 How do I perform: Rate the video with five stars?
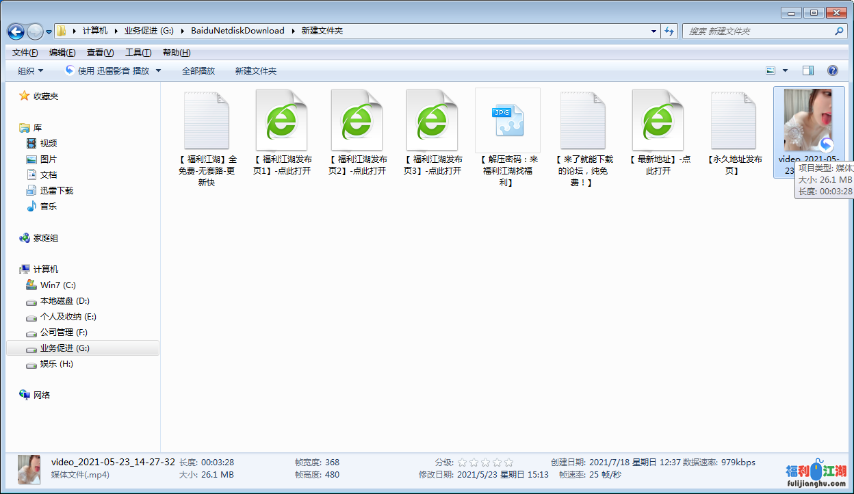click(x=508, y=463)
